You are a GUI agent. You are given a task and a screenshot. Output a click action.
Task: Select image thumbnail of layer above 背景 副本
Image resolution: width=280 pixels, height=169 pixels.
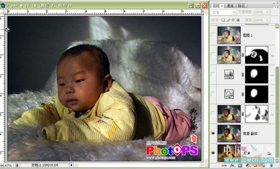coord(229,114)
